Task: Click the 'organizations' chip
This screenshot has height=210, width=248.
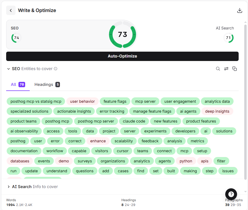Action: point(113,161)
